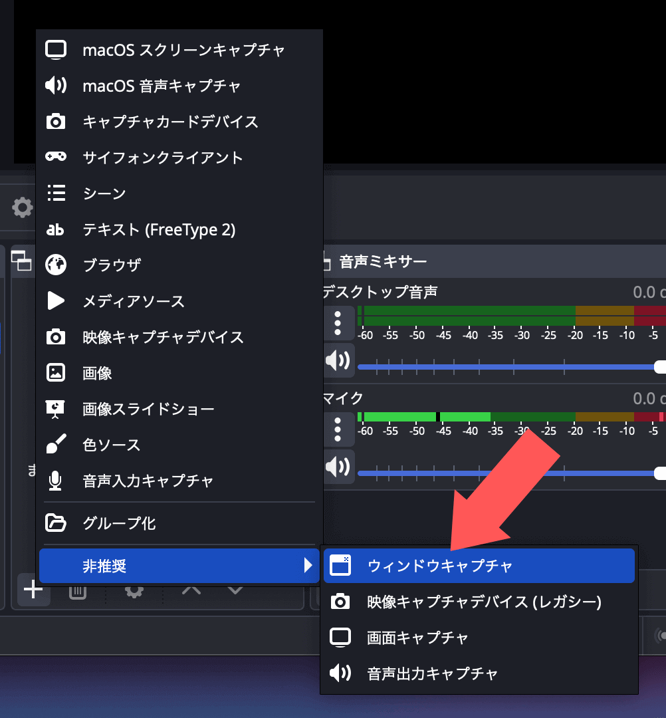666x718 pixels.
Task: Click the microphone icon beside 音声入力キャプチャ
Action: 55,481
